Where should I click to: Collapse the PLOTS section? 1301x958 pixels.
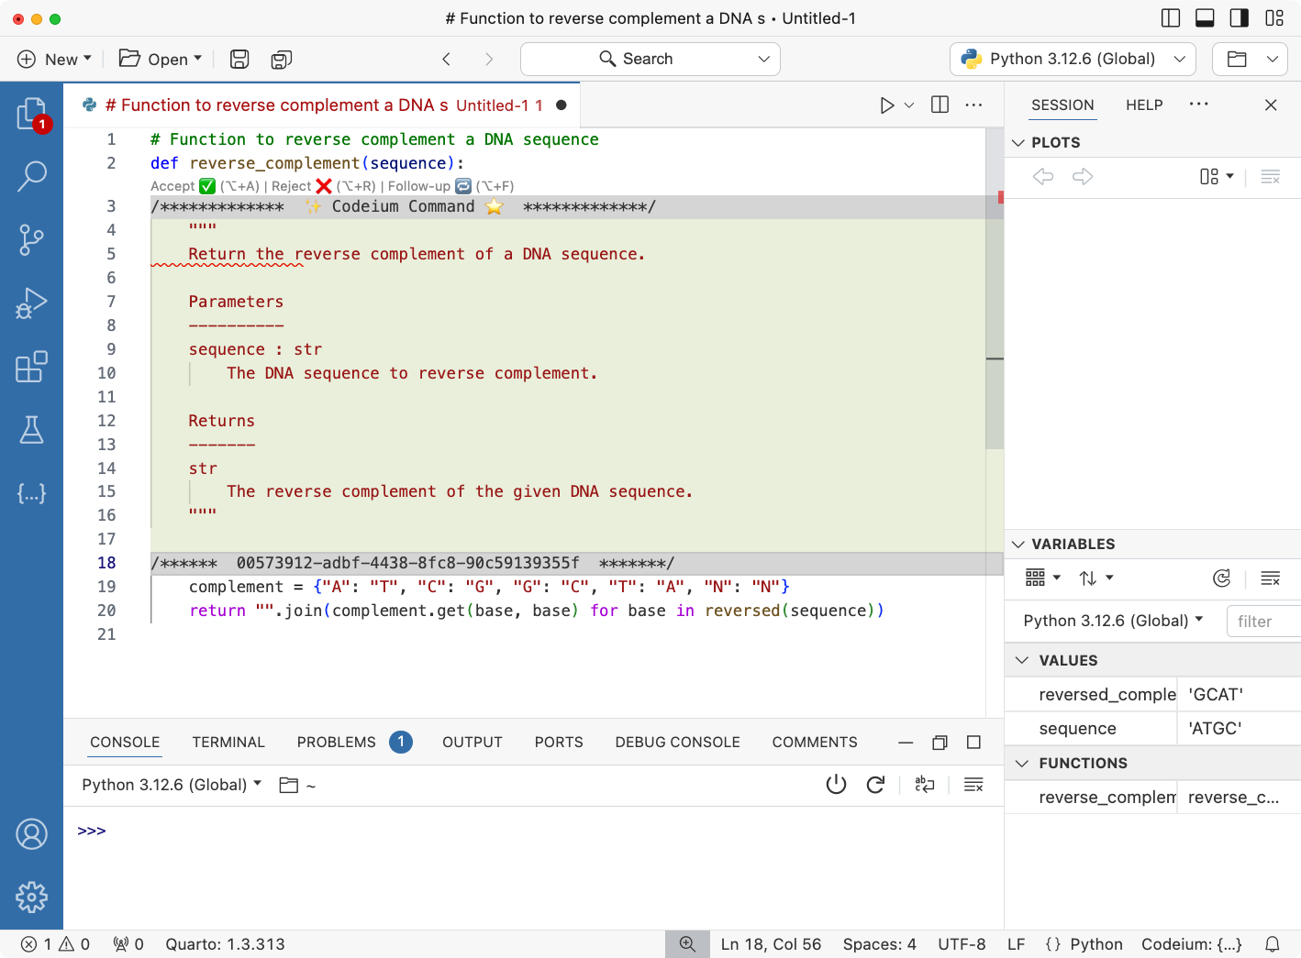tap(1018, 142)
